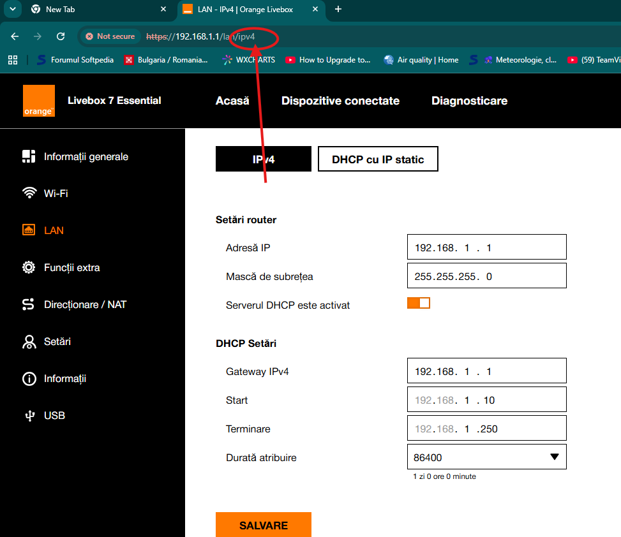Reload the page with the refresh icon
Screen dimensions: 621x537
61,36
